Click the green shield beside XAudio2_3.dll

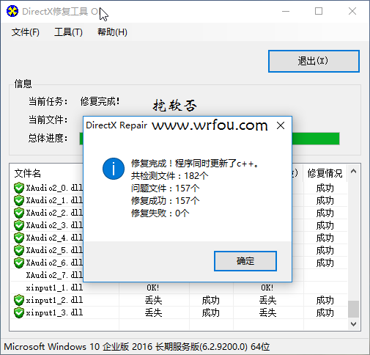(19, 225)
